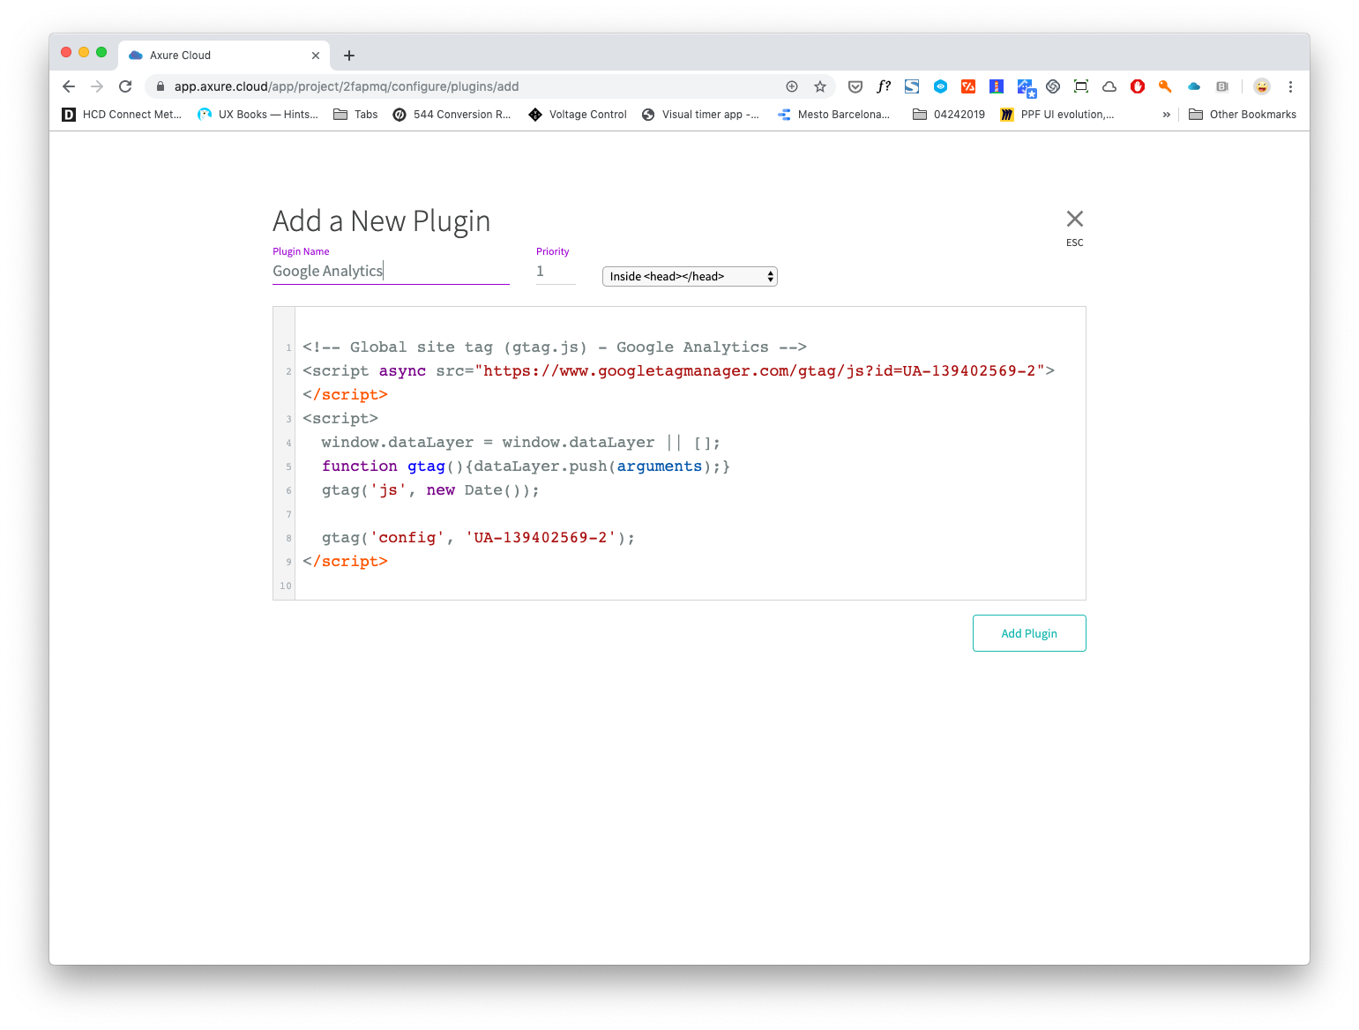Click the site lock icon
1359x1030 pixels.
pos(161,86)
